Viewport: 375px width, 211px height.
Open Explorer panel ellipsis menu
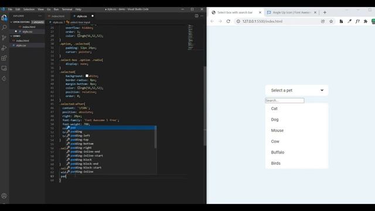click(x=40, y=16)
